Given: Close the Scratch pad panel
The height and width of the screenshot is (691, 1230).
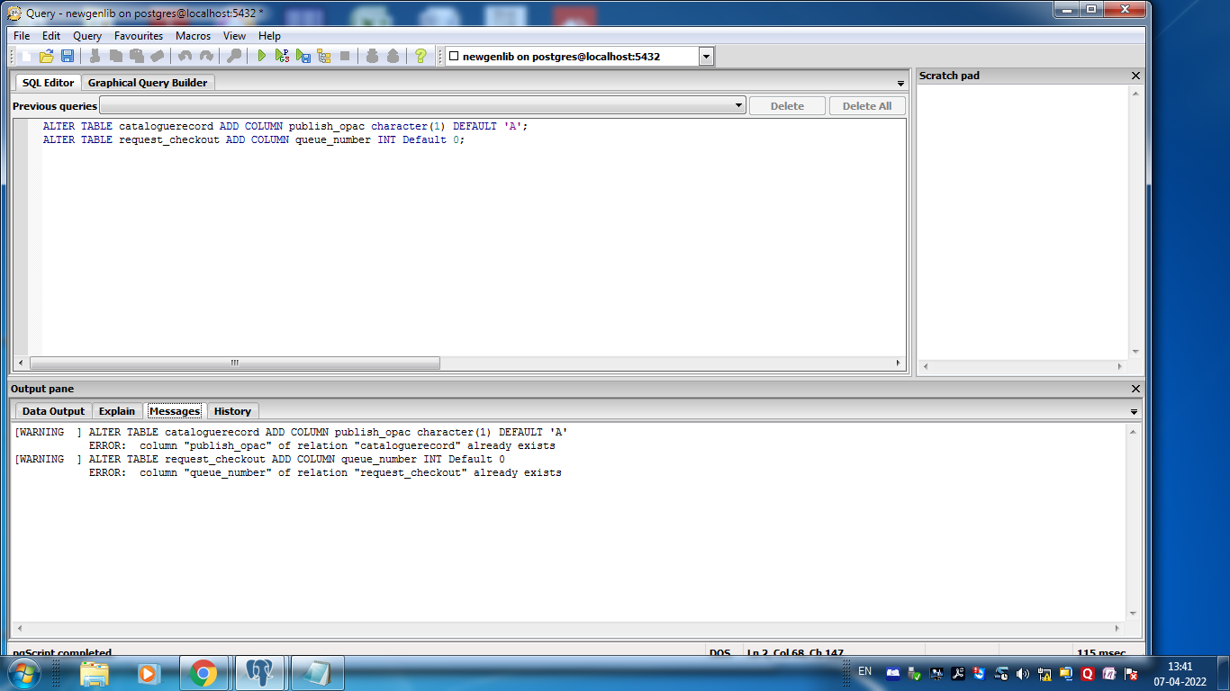Looking at the screenshot, I should [x=1135, y=76].
